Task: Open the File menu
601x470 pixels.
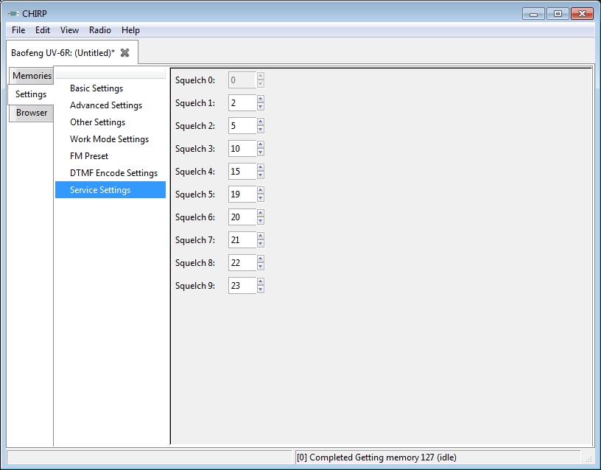Action: tap(18, 30)
